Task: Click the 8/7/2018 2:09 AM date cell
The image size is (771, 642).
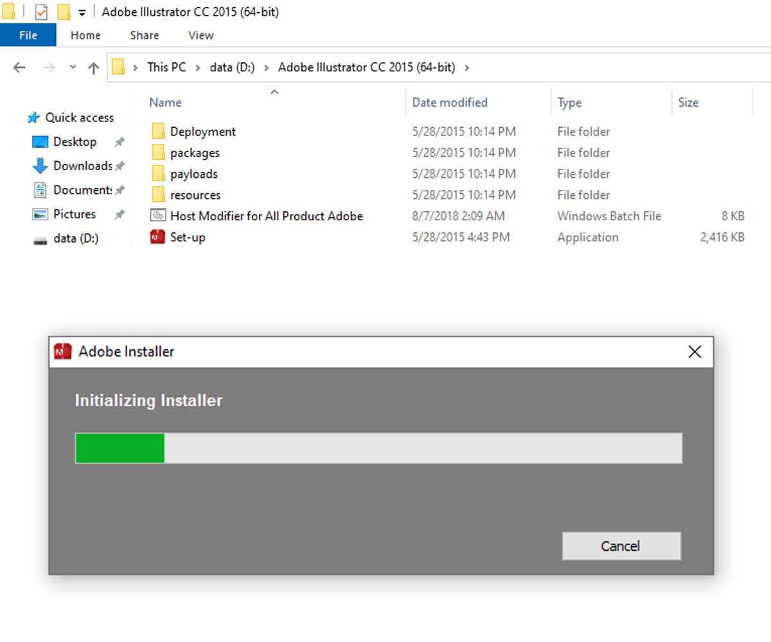Action: point(458,216)
